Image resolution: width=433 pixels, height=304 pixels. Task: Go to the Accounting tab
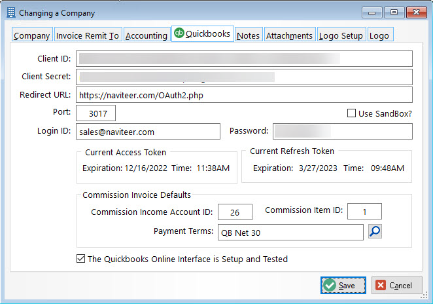(x=147, y=35)
